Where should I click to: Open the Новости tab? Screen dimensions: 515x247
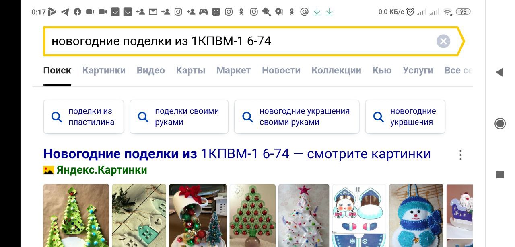coord(281,71)
